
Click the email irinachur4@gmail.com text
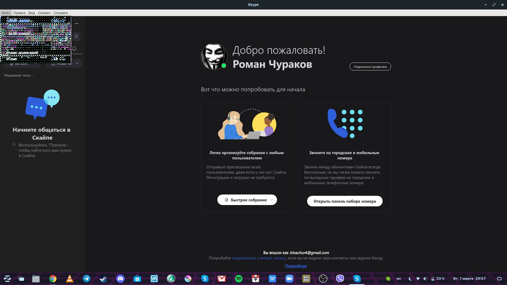309,253
